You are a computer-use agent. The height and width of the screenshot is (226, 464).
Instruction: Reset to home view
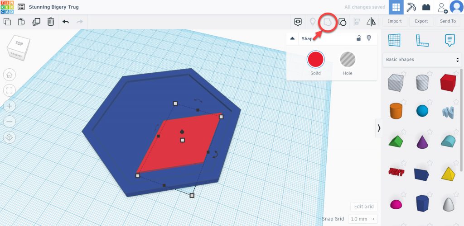(x=10, y=75)
